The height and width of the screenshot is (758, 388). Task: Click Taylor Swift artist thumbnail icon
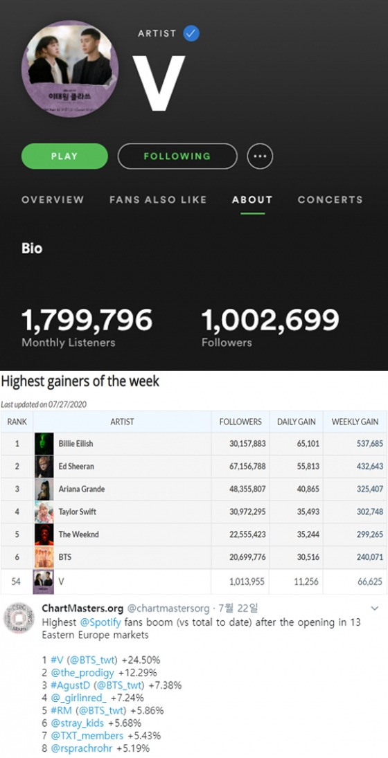click(x=44, y=512)
